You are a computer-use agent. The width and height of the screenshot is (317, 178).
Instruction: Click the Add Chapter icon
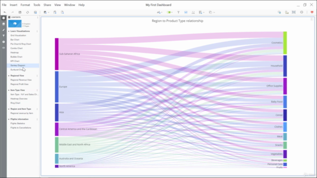[x=55, y=12]
